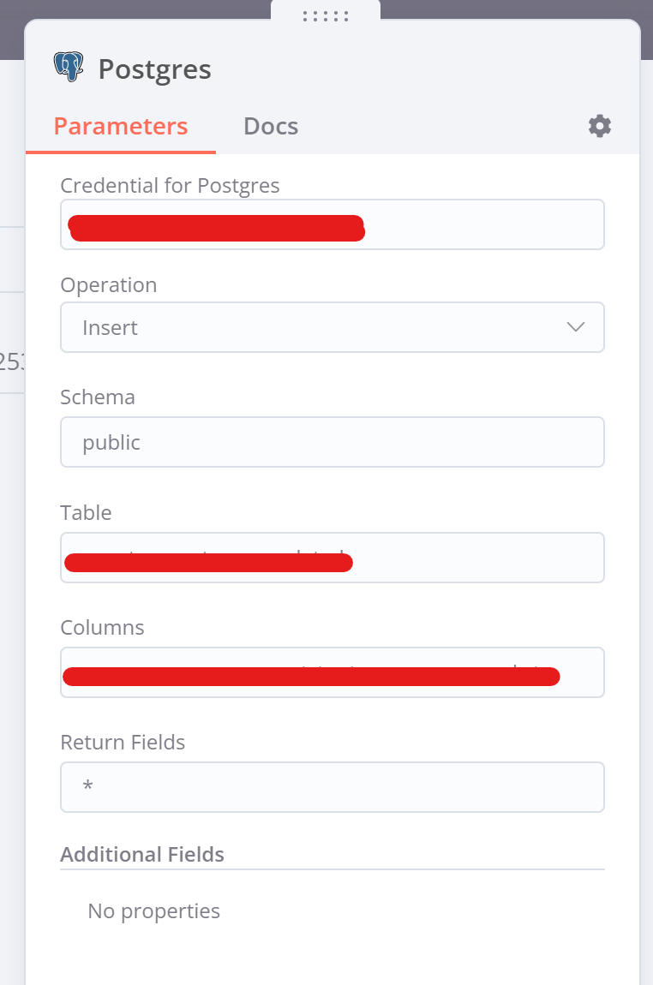Viewport: 653px width, 985px height.
Task: Click the Return Fields input with asterisk
Action: (x=332, y=787)
